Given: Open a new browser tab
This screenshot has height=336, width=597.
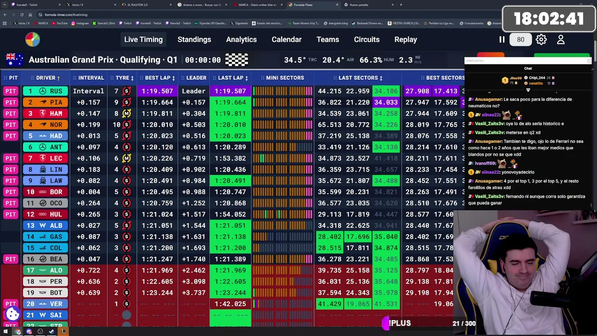Looking at the screenshot, I should pyautogui.click(x=401, y=5).
